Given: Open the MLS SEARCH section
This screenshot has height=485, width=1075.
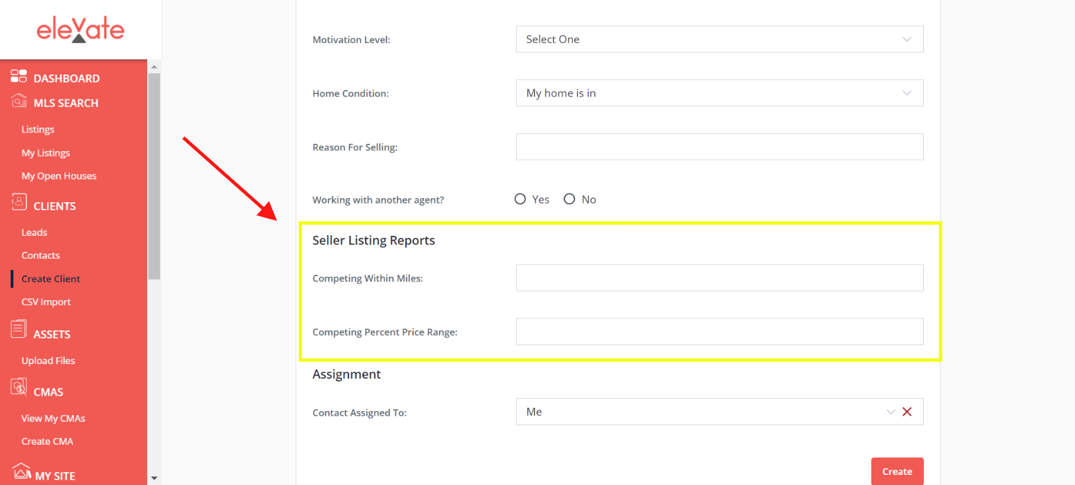Looking at the screenshot, I should tap(66, 103).
